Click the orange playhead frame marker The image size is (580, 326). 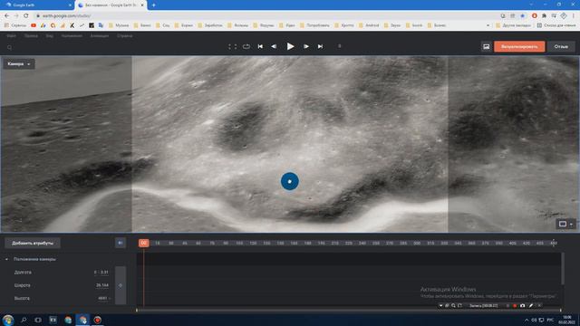coord(144,243)
